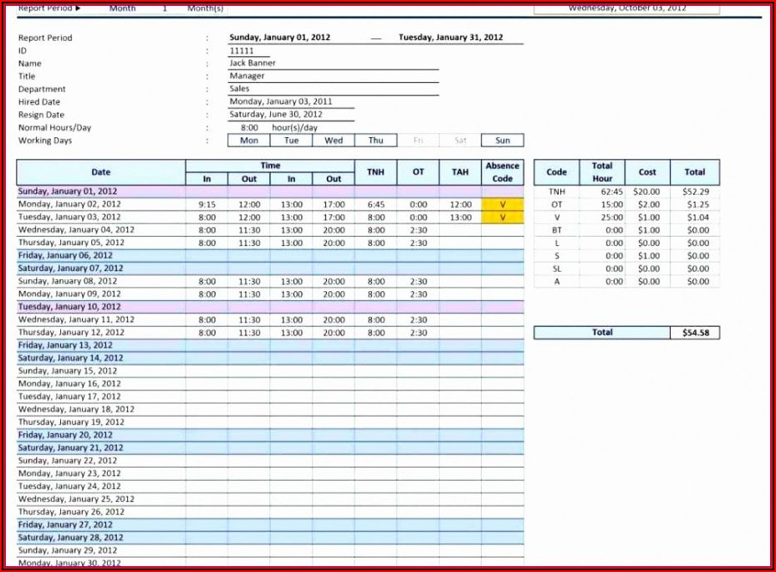Select the report period end date, January 31
Image resolution: width=776 pixels, height=572 pixels.
click(451, 38)
